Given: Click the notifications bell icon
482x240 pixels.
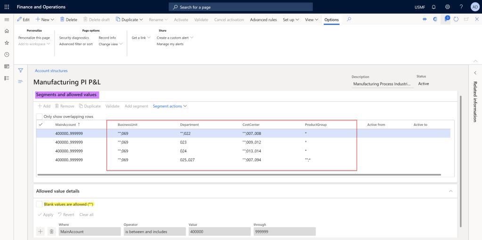Looking at the screenshot, I should pos(433,7).
